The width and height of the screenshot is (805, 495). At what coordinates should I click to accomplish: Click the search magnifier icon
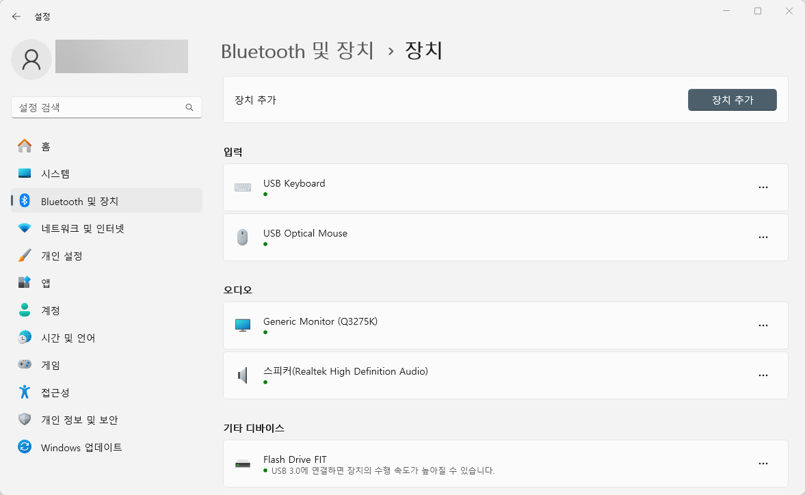tap(189, 107)
